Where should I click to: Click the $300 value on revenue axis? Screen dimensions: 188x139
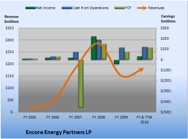[9, 40]
